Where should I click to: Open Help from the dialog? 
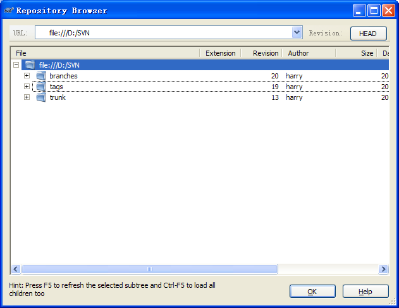pos(365,292)
